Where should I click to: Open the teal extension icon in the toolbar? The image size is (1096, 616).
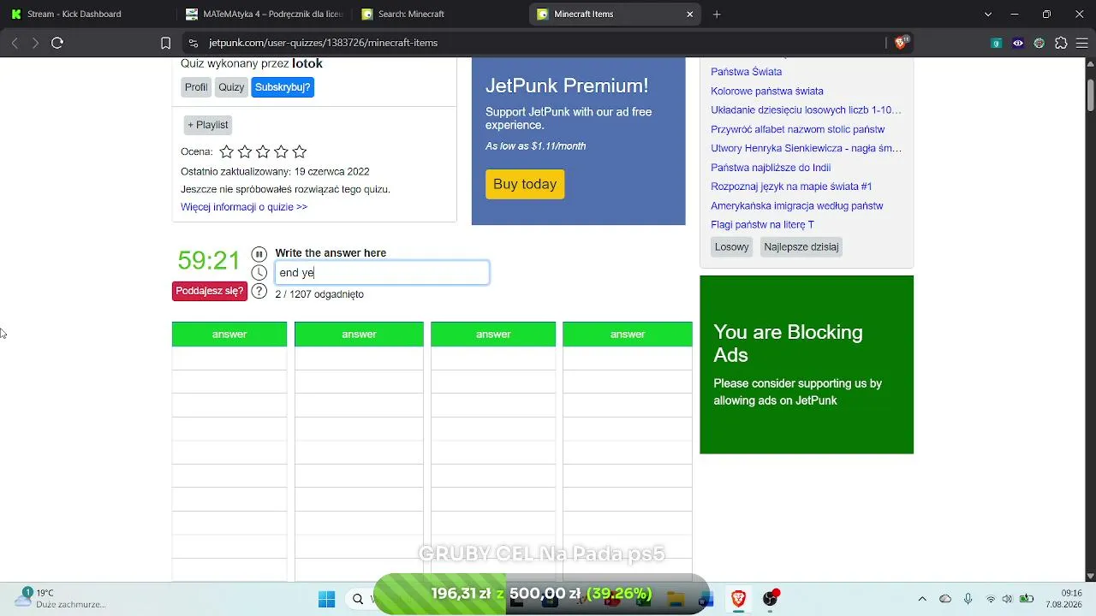(x=997, y=43)
